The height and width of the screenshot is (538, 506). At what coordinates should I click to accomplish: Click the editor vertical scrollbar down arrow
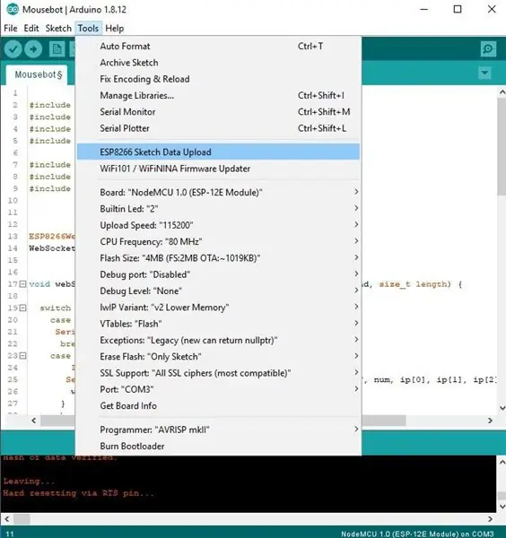click(502, 408)
